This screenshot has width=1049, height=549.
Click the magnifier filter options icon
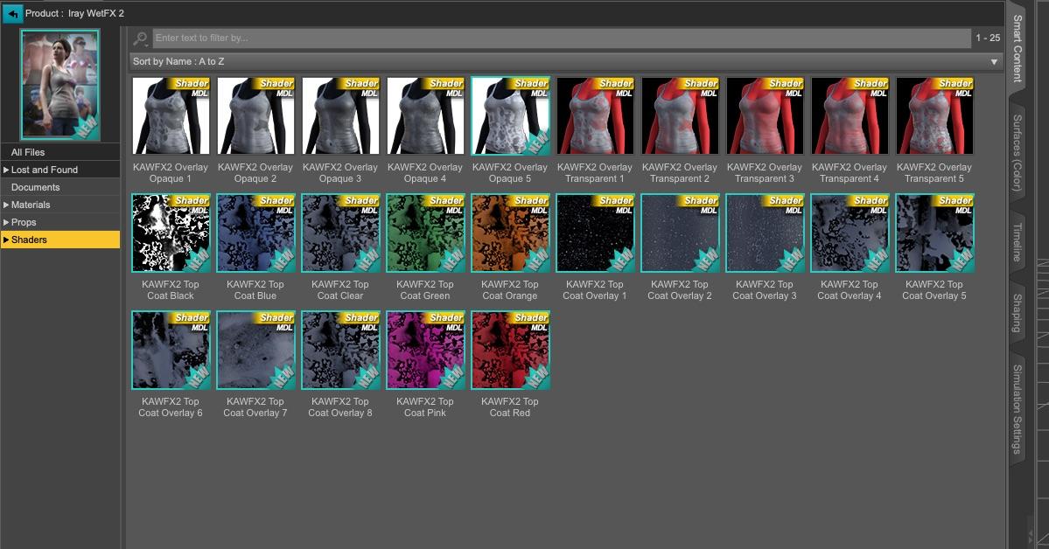coord(141,38)
